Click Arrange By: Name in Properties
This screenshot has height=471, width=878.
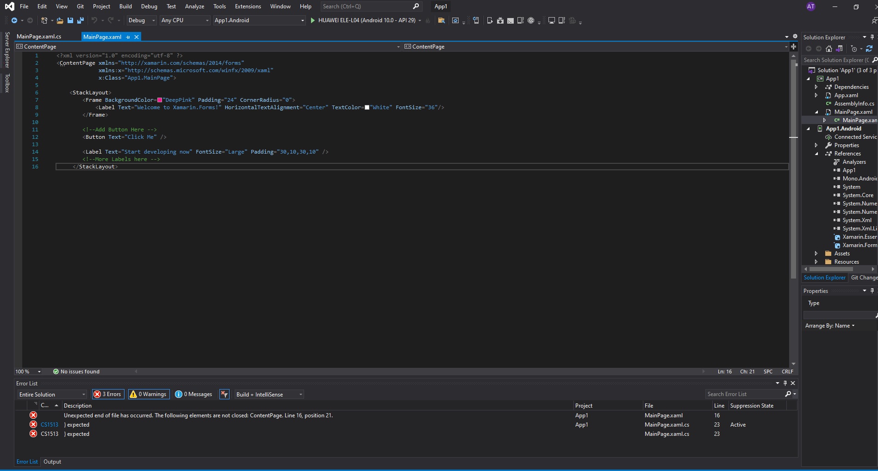coord(828,325)
